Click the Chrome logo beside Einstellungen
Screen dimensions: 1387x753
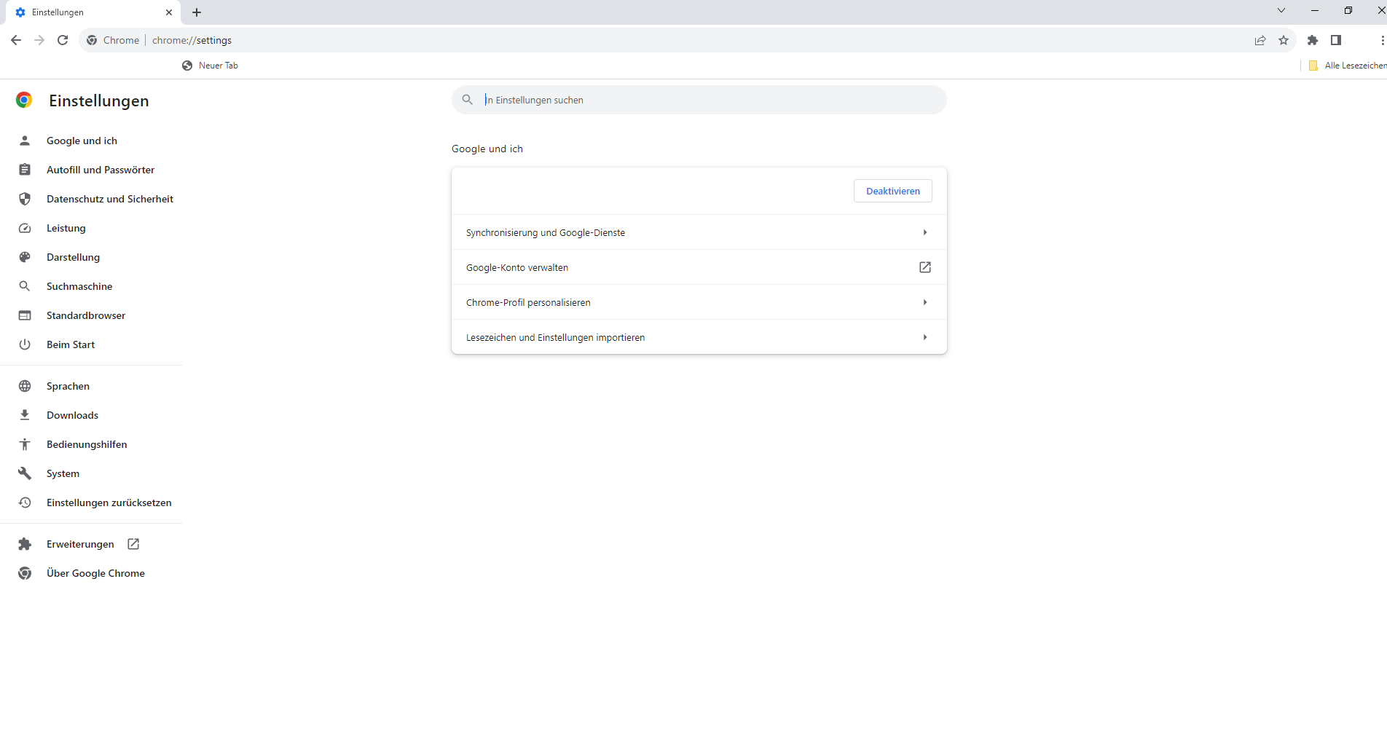tap(24, 100)
